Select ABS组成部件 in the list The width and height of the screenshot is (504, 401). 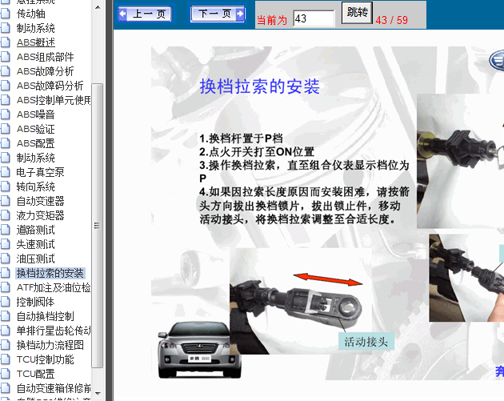(x=46, y=57)
